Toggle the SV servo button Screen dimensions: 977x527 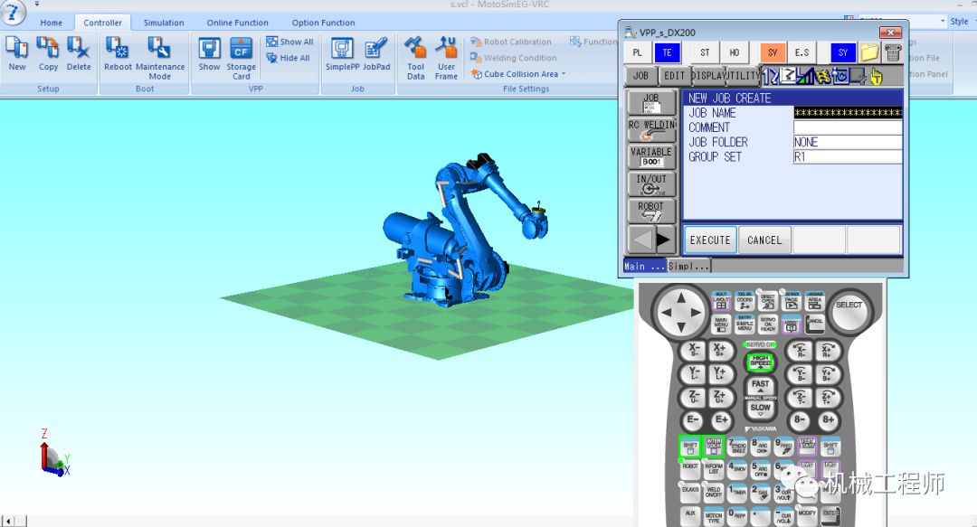[x=773, y=53]
